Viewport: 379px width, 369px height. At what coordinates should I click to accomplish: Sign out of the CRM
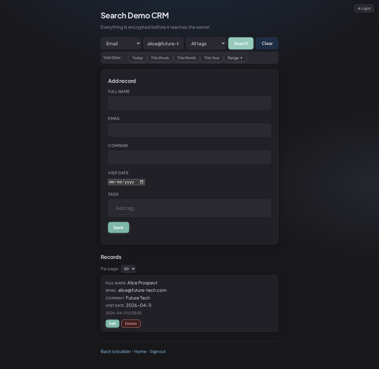point(158,351)
